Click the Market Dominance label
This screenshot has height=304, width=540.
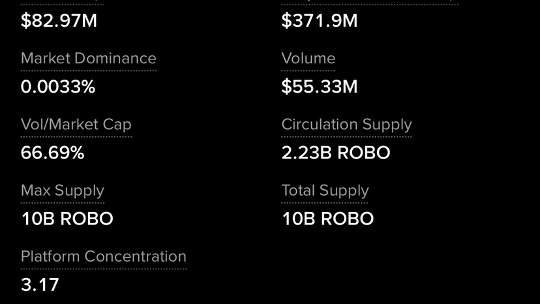[88, 59]
